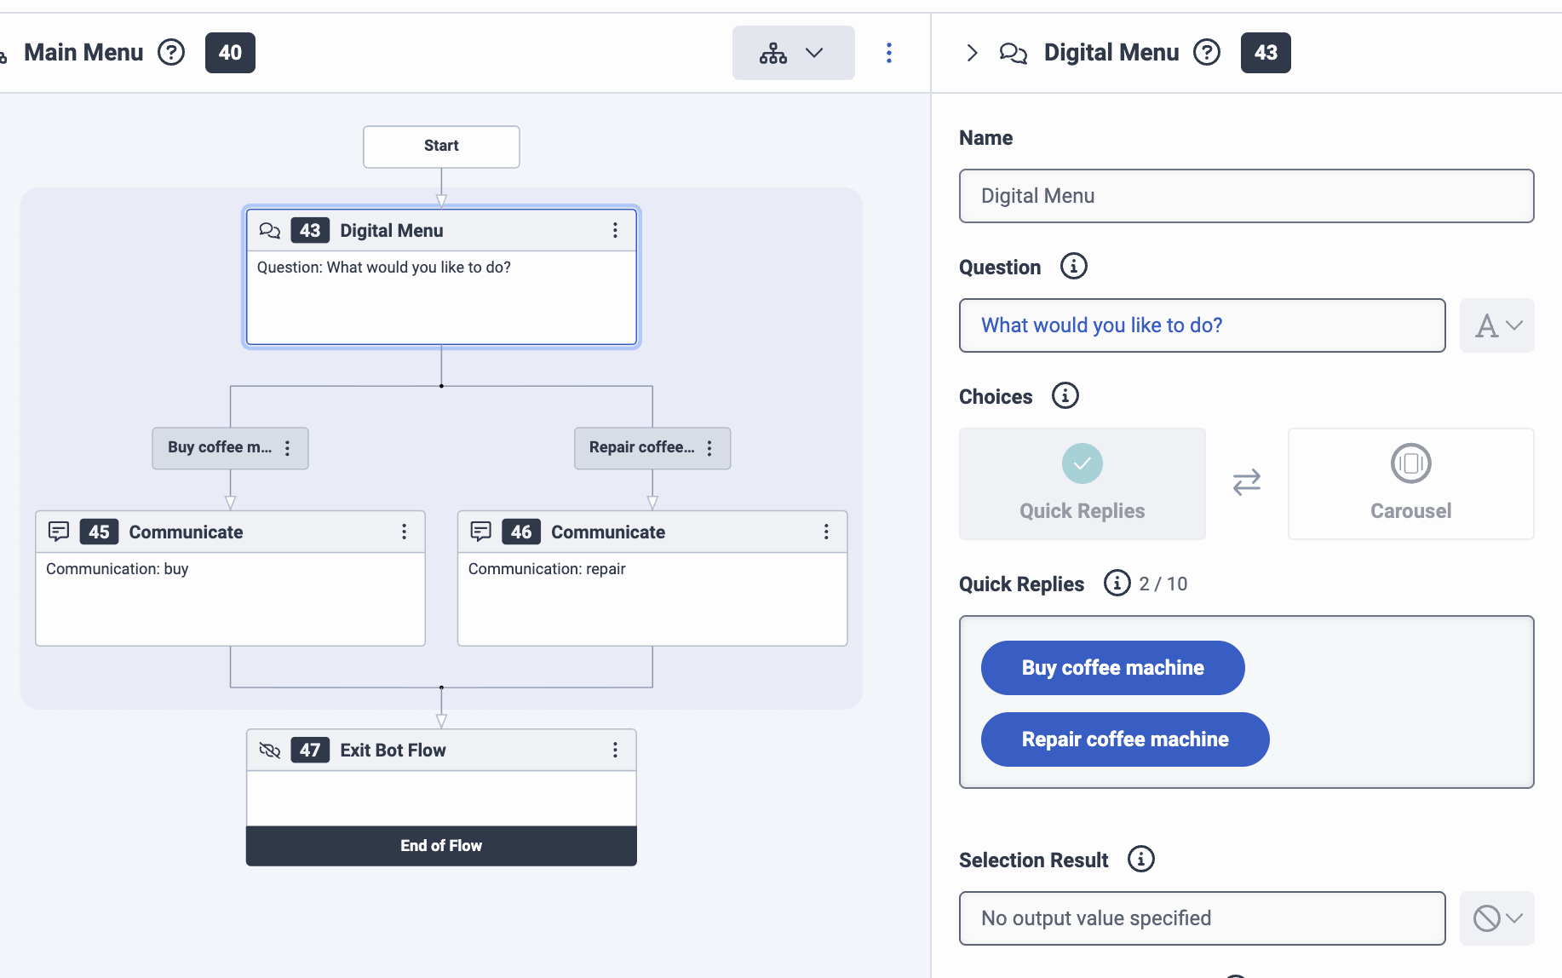Open the Selection Result variable dropdown
Viewport: 1562px width, 978px height.
pyautogui.click(x=1496, y=918)
